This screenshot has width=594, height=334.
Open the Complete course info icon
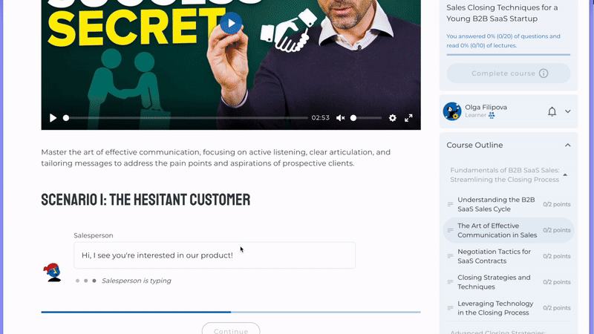pos(544,73)
